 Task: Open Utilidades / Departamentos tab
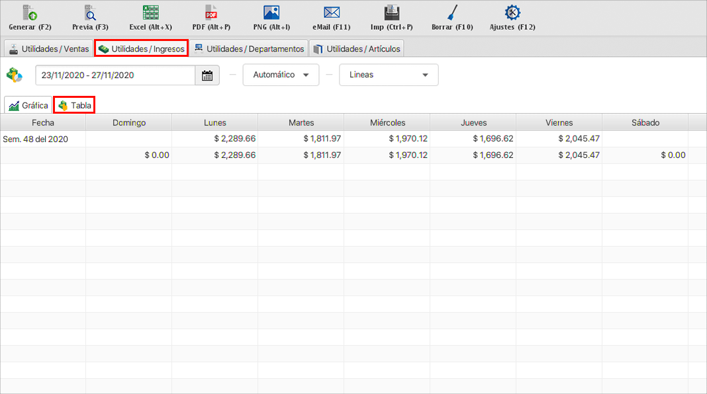click(248, 49)
